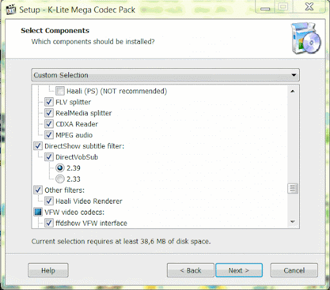
Task: Click the 'DirectShow subtitle filter:' label
Action: pyautogui.click(x=84, y=146)
